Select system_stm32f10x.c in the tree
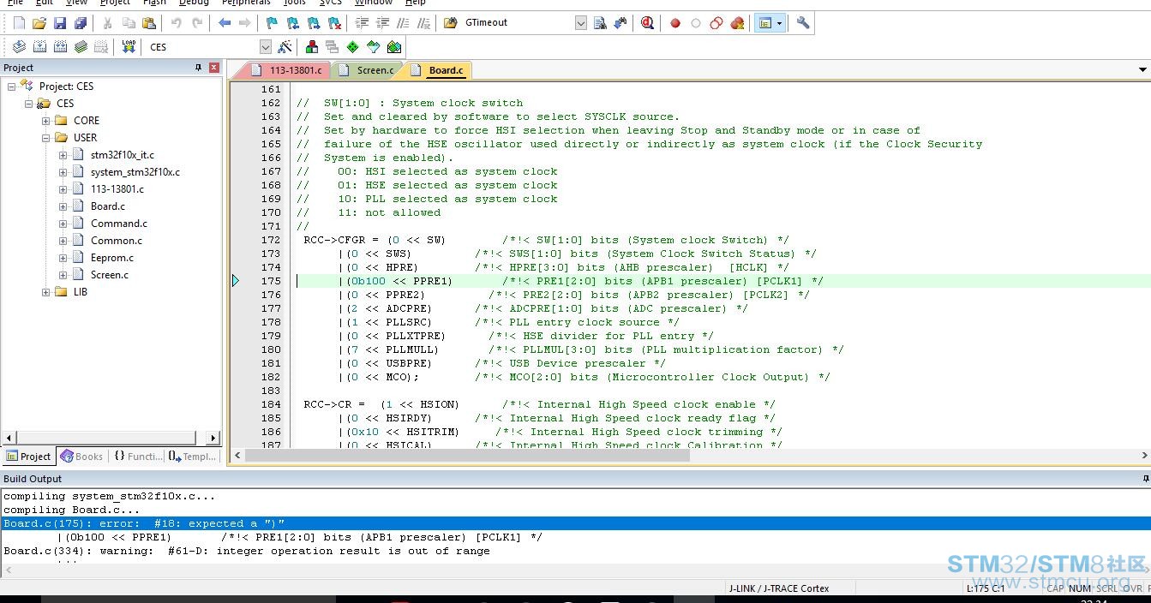 (x=135, y=172)
